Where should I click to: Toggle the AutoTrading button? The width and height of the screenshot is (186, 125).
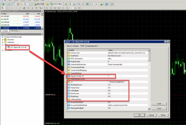tap(56, 4)
